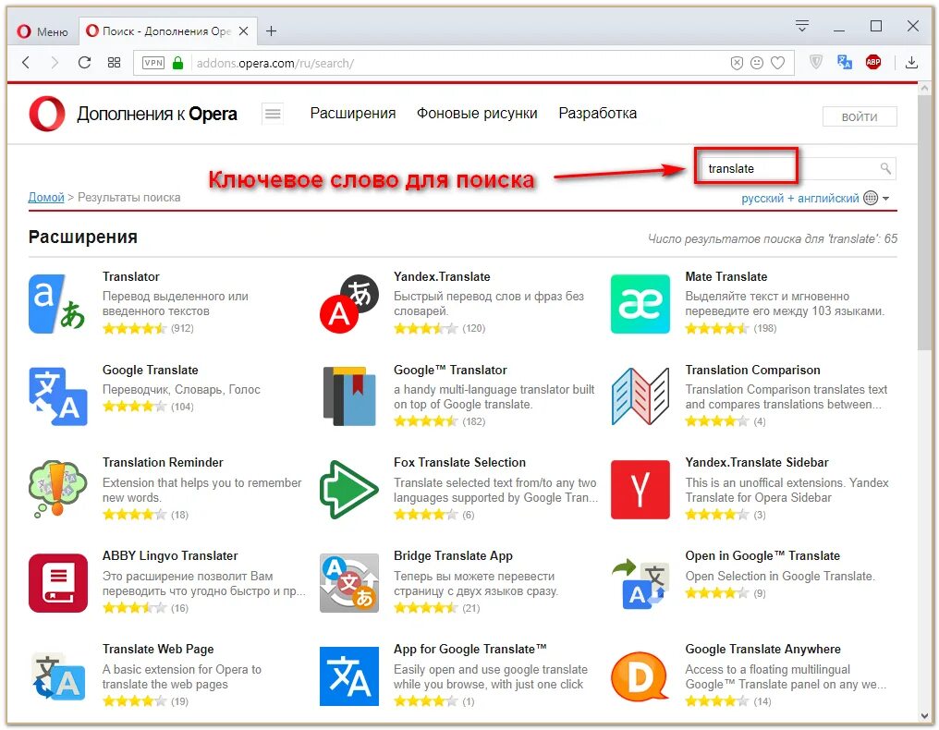Image resolution: width=939 pixels, height=730 pixels.
Task: Go forward with the forward arrow
Action: click(x=55, y=62)
